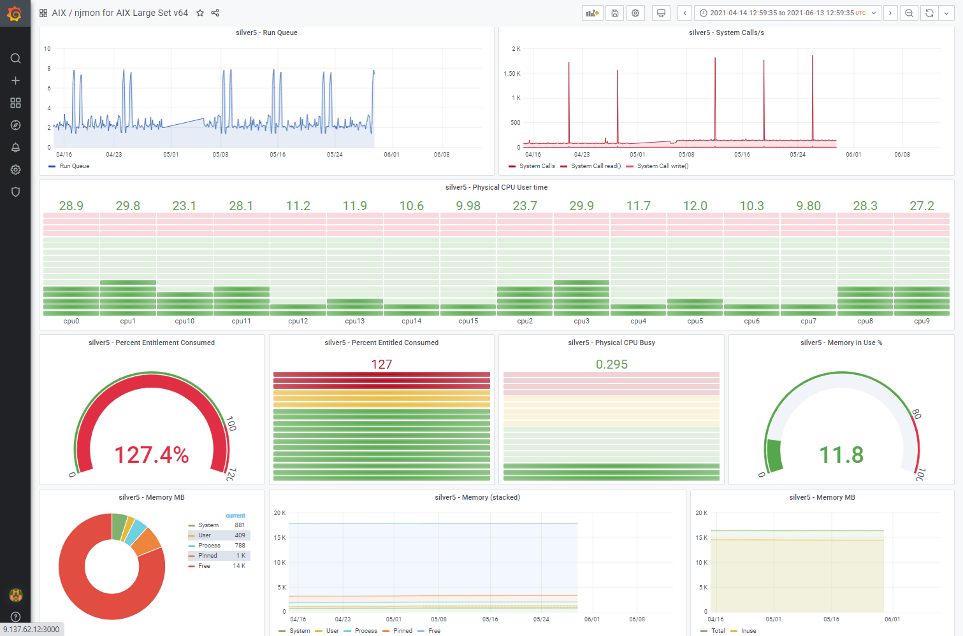Open Memory in Use % panel title menu
Image resolution: width=963 pixels, height=636 pixels.
(x=841, y=343)
